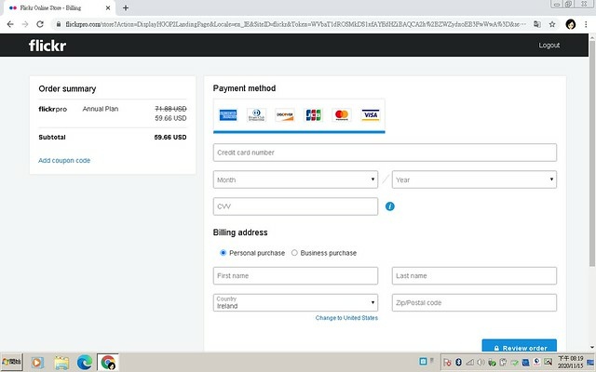This screenshot has width=596, height=372.
Task: Select the Diners Club card icon
Action: pyautogui.click(x=257, y=115)
